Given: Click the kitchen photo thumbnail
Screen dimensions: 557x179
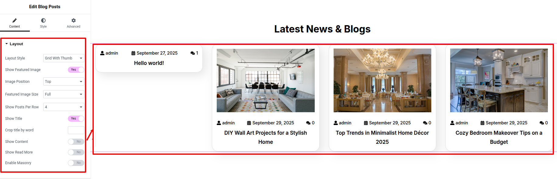Looking at the screenshot, I should (499, 80).
